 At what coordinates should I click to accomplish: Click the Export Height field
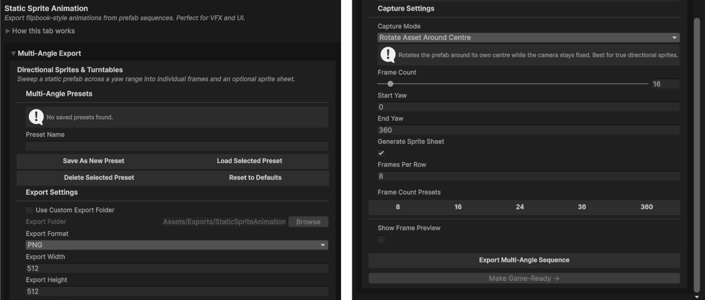click(x=177, y=291)
